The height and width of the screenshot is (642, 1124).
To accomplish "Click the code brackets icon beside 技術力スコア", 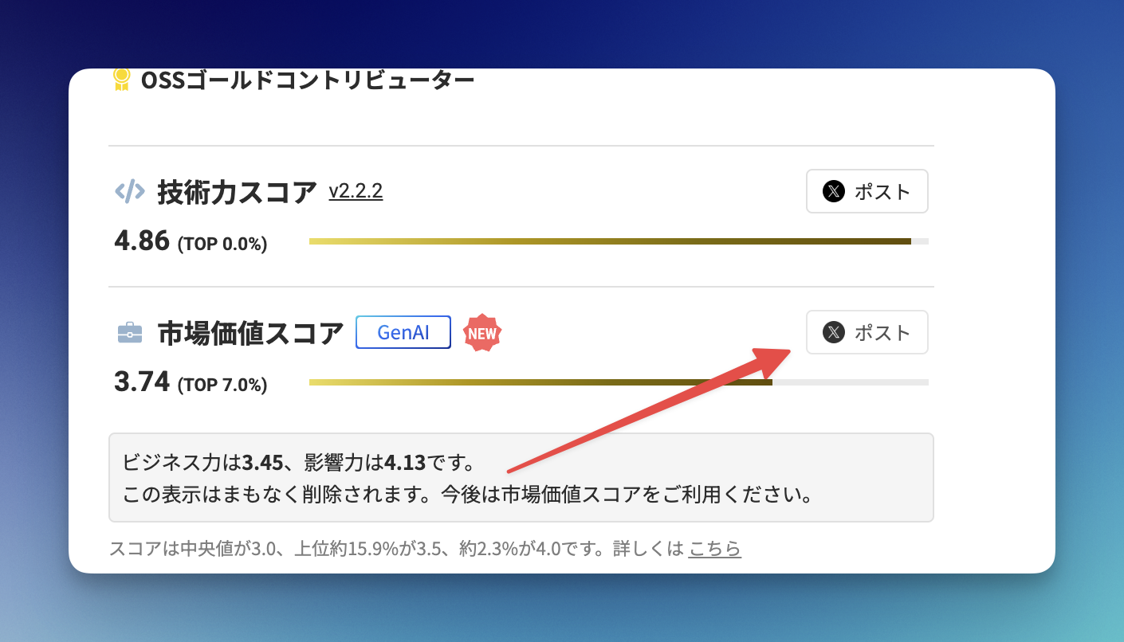I will (x=130, y=191).
